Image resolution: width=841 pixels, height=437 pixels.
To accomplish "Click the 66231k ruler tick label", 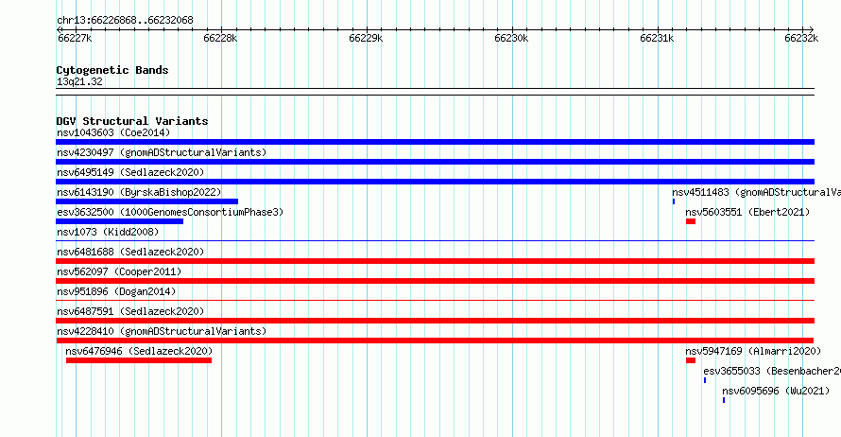I will click(x=657, y=38).
